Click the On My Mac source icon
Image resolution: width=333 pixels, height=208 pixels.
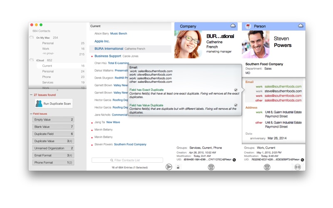(32, 37)
